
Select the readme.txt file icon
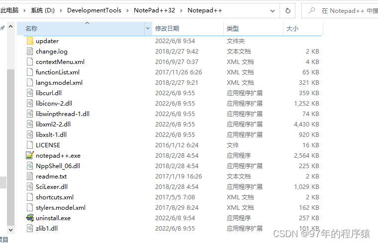click(x=30, y=176)
